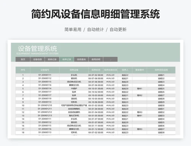Open the 信息查询 tab
This screenshot has width=191, height=146.
click(81, 59)
